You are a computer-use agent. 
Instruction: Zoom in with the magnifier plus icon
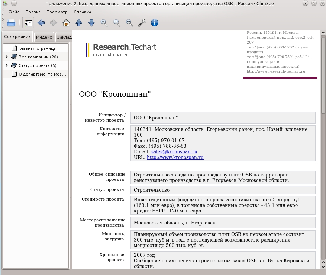(104, 23)
